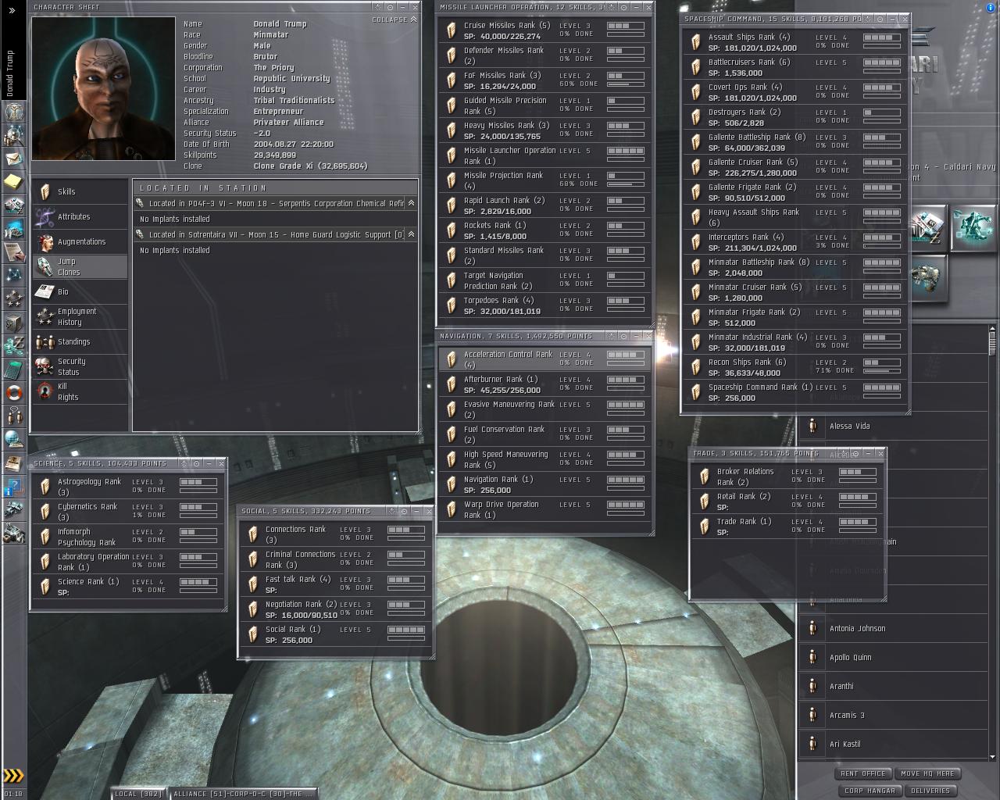Image resolution: width=1000 pixels, height=800 pixels.
Task: Open the star map icon in the sidebar
Action: coord(13,275)
